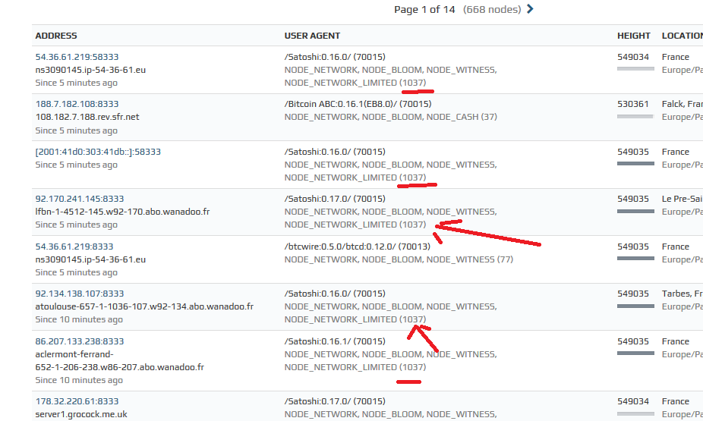Select hostname server1.grocock.me.uk
The width and height of the screenshot is (703, 421).
click(81, 415)
